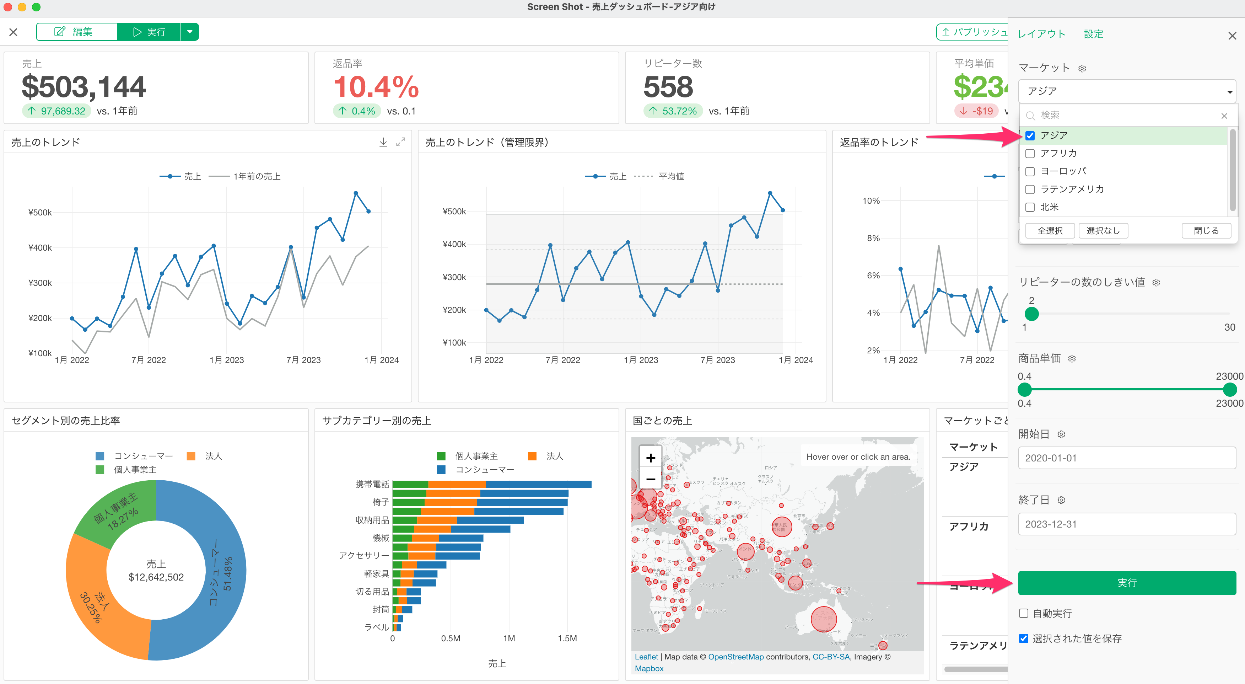Zoom out on the map with minus button
Screen dimensions: 1245x684
[x=651, y=479]
